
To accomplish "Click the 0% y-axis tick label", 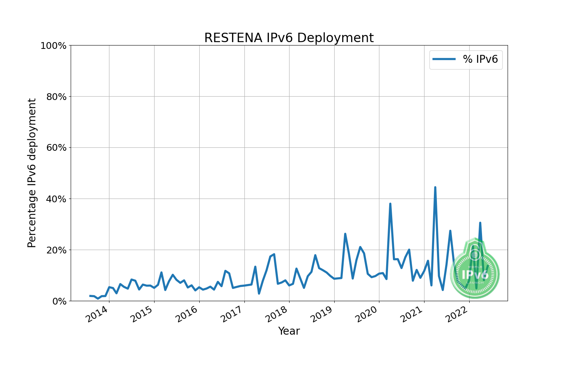I will coord(59,301).
